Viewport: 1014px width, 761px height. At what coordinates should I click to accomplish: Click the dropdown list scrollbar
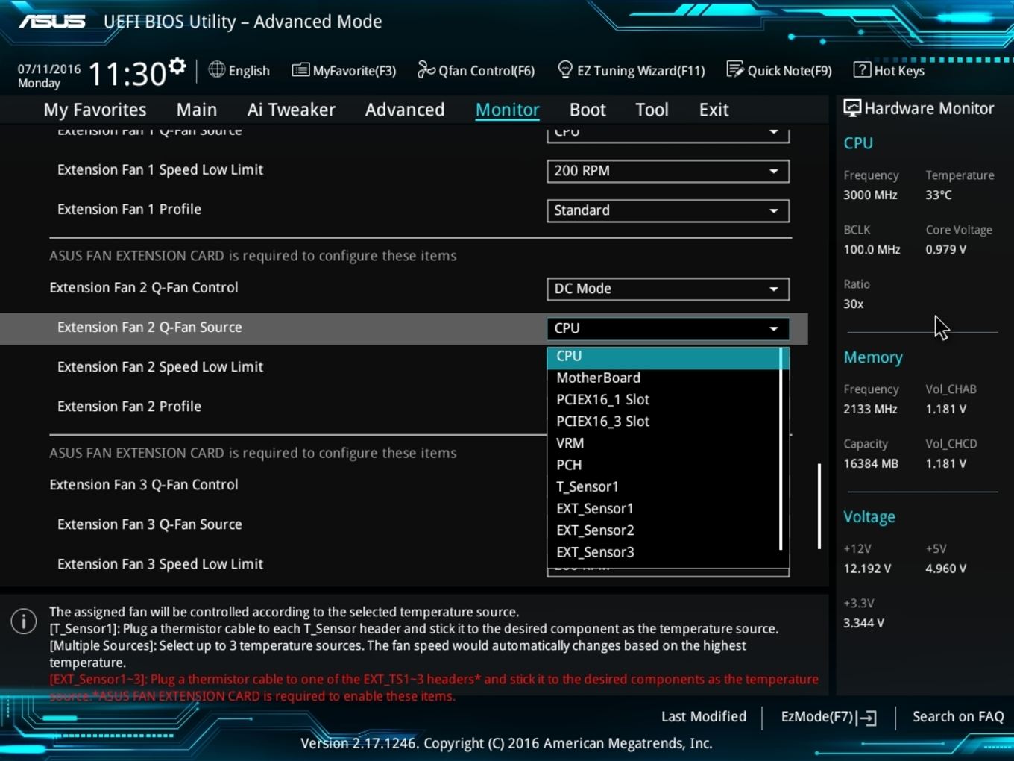pyautogui.click(x=781, y=449)
